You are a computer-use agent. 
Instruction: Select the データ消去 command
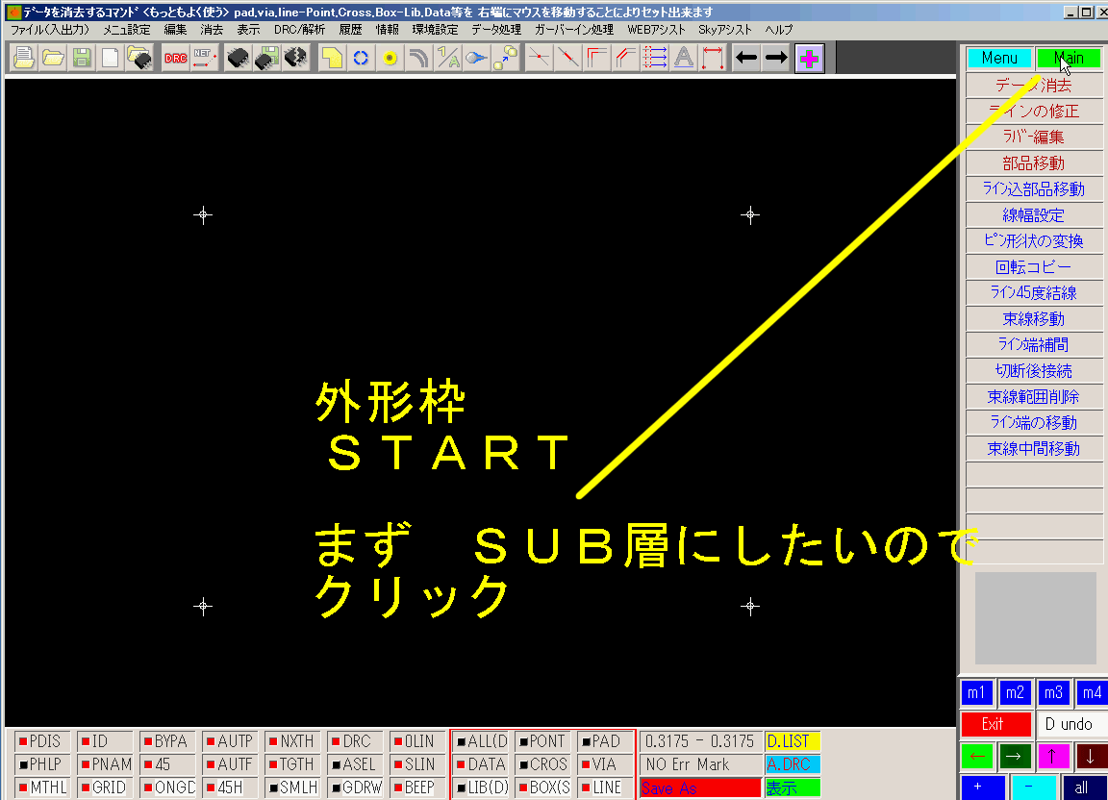[1034, 86]
